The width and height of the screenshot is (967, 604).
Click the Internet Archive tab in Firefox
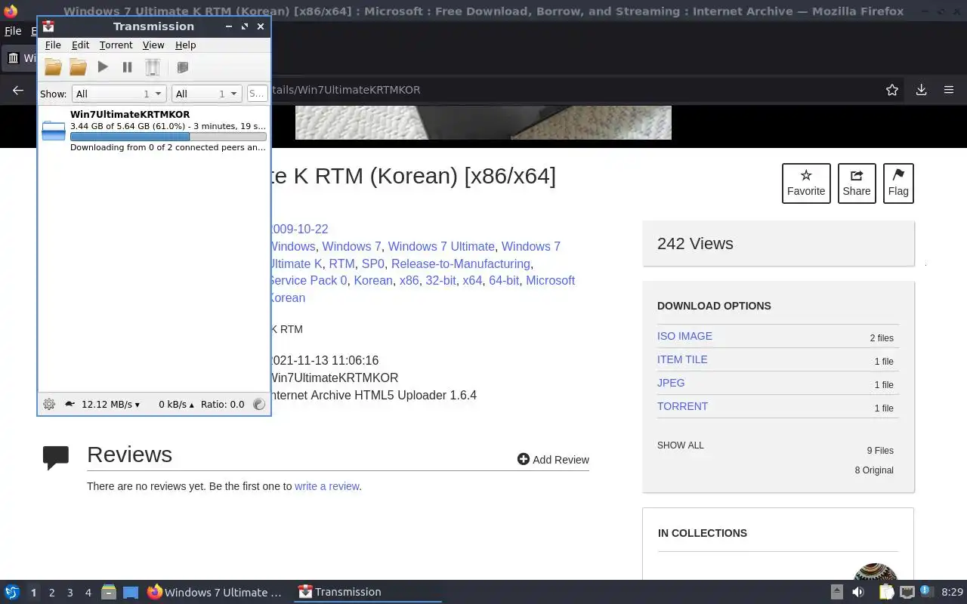tap(20, 58)
